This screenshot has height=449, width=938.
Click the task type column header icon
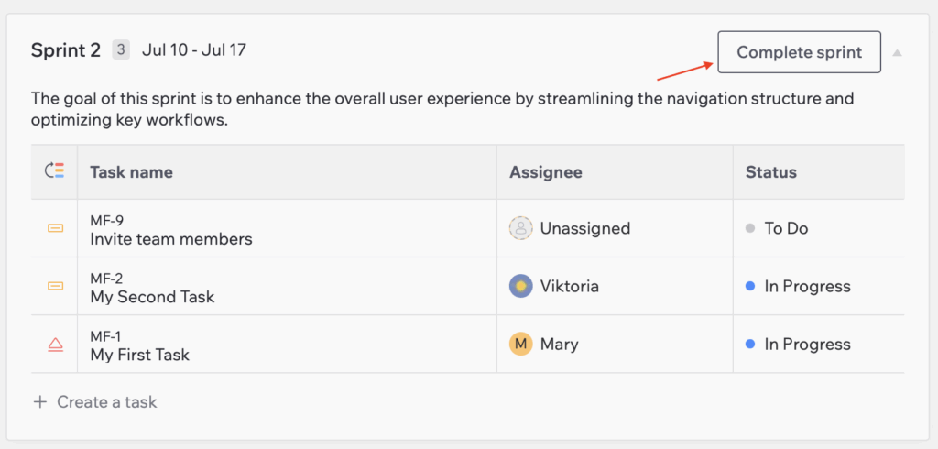(x=54, y=171)
